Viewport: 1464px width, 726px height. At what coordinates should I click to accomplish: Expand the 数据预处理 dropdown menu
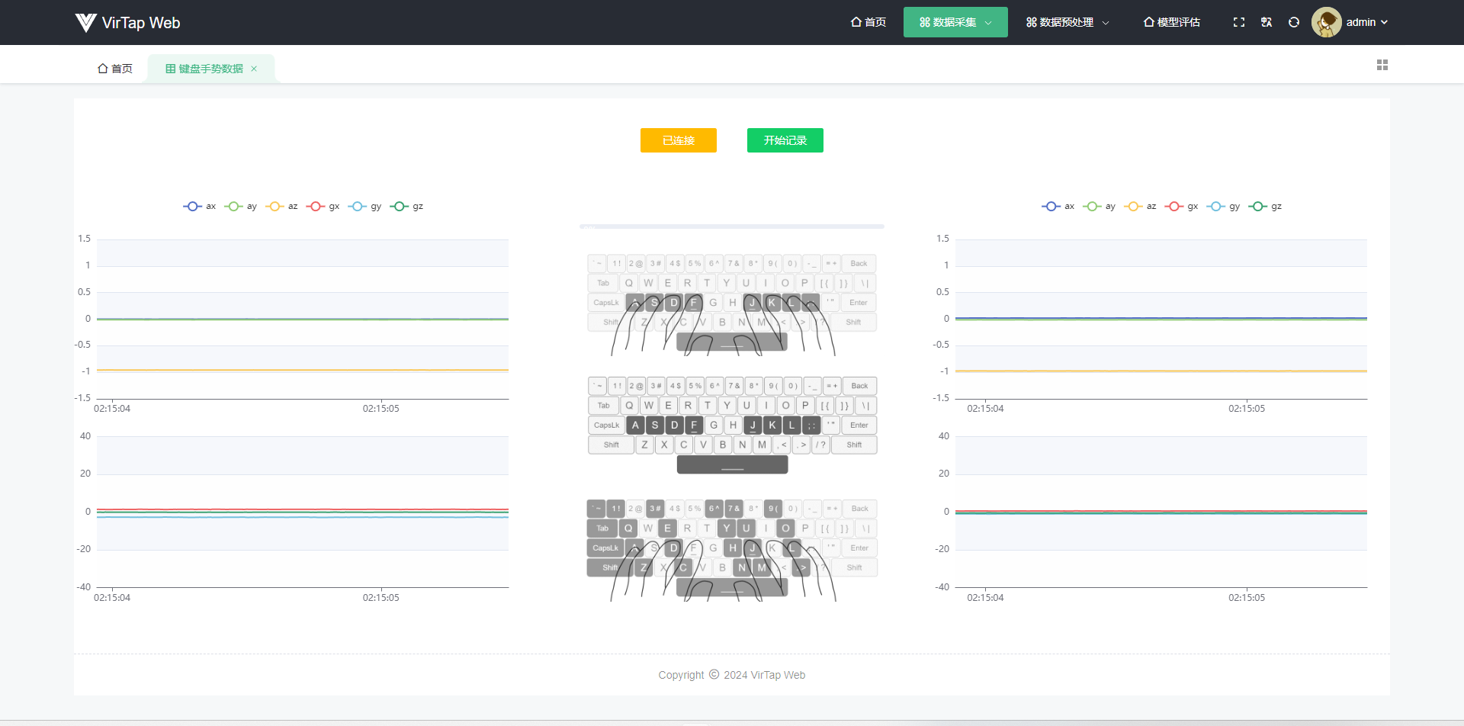pos(1067,23)
